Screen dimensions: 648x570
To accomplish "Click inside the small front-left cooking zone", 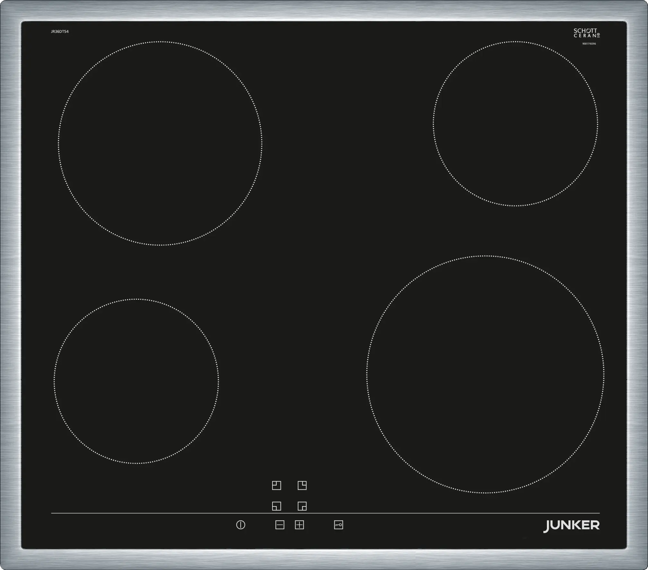I will [x=136, y=381].
